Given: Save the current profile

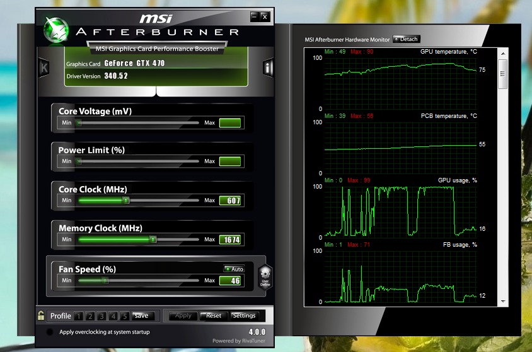Looking at the screenshot, I should click(x=143, y=315).
